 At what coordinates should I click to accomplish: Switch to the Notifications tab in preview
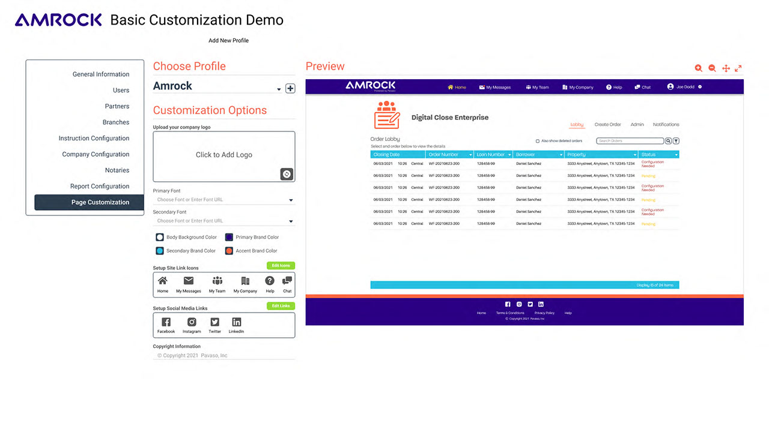click(666, 125)
